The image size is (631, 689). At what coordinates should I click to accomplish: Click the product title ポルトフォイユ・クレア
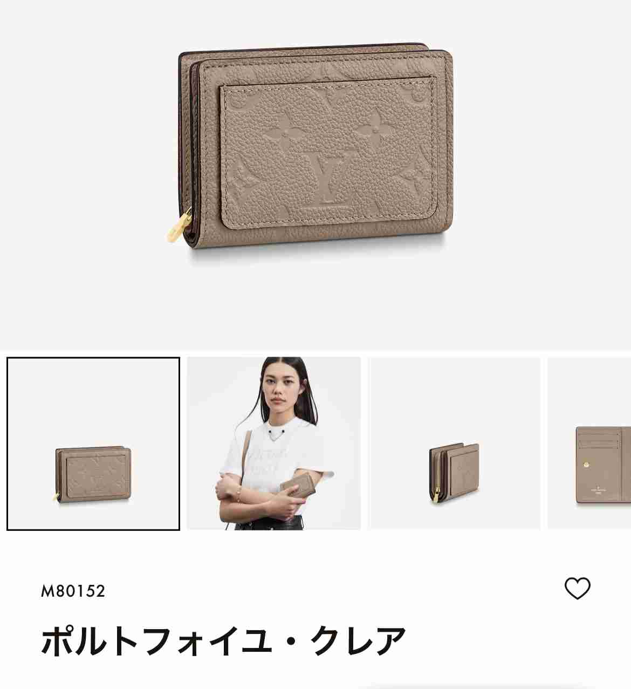coord(223,640)
